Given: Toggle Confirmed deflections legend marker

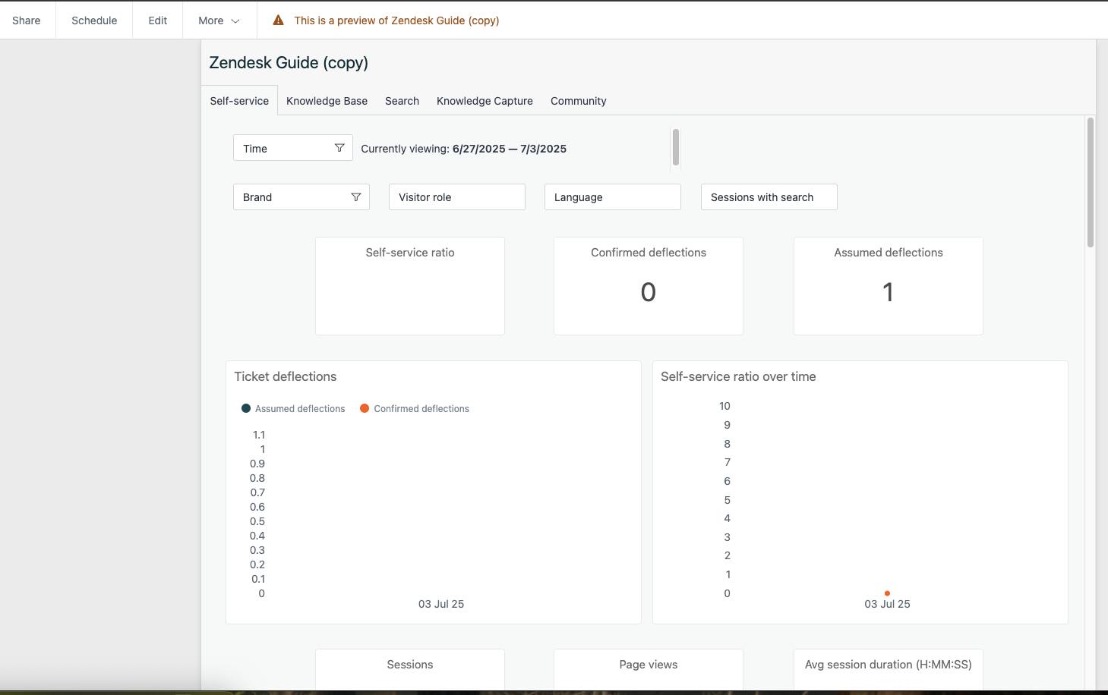Looking at the screenshot, I should (365, 409).
